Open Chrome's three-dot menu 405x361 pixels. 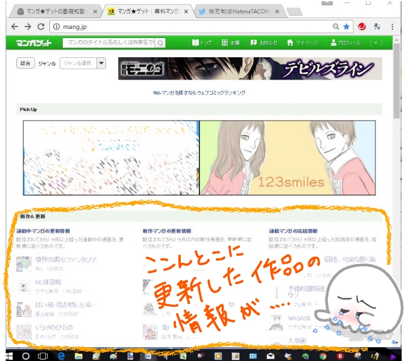tap(392, 27)
